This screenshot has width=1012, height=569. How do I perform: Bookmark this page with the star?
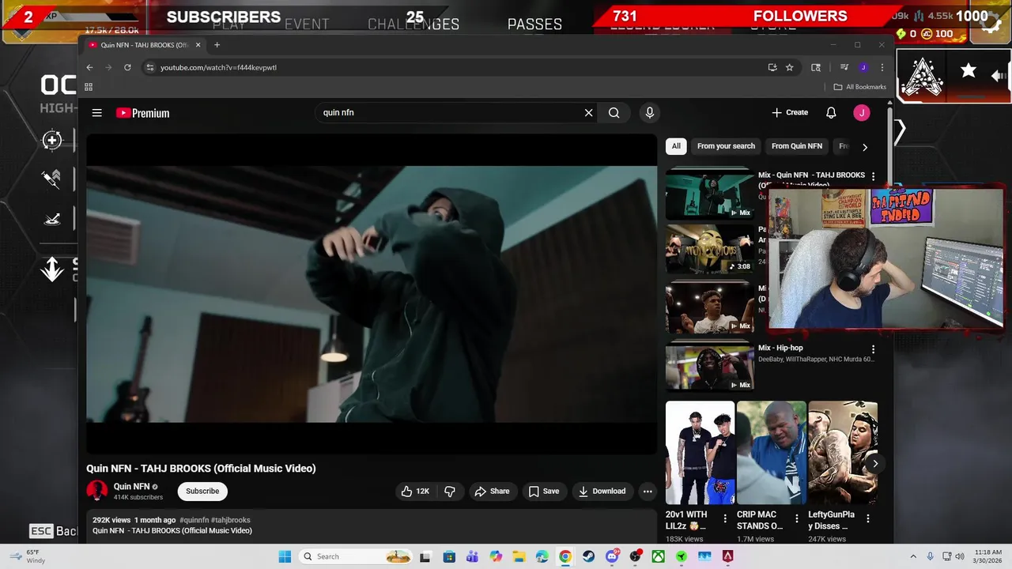click(789, 68)
